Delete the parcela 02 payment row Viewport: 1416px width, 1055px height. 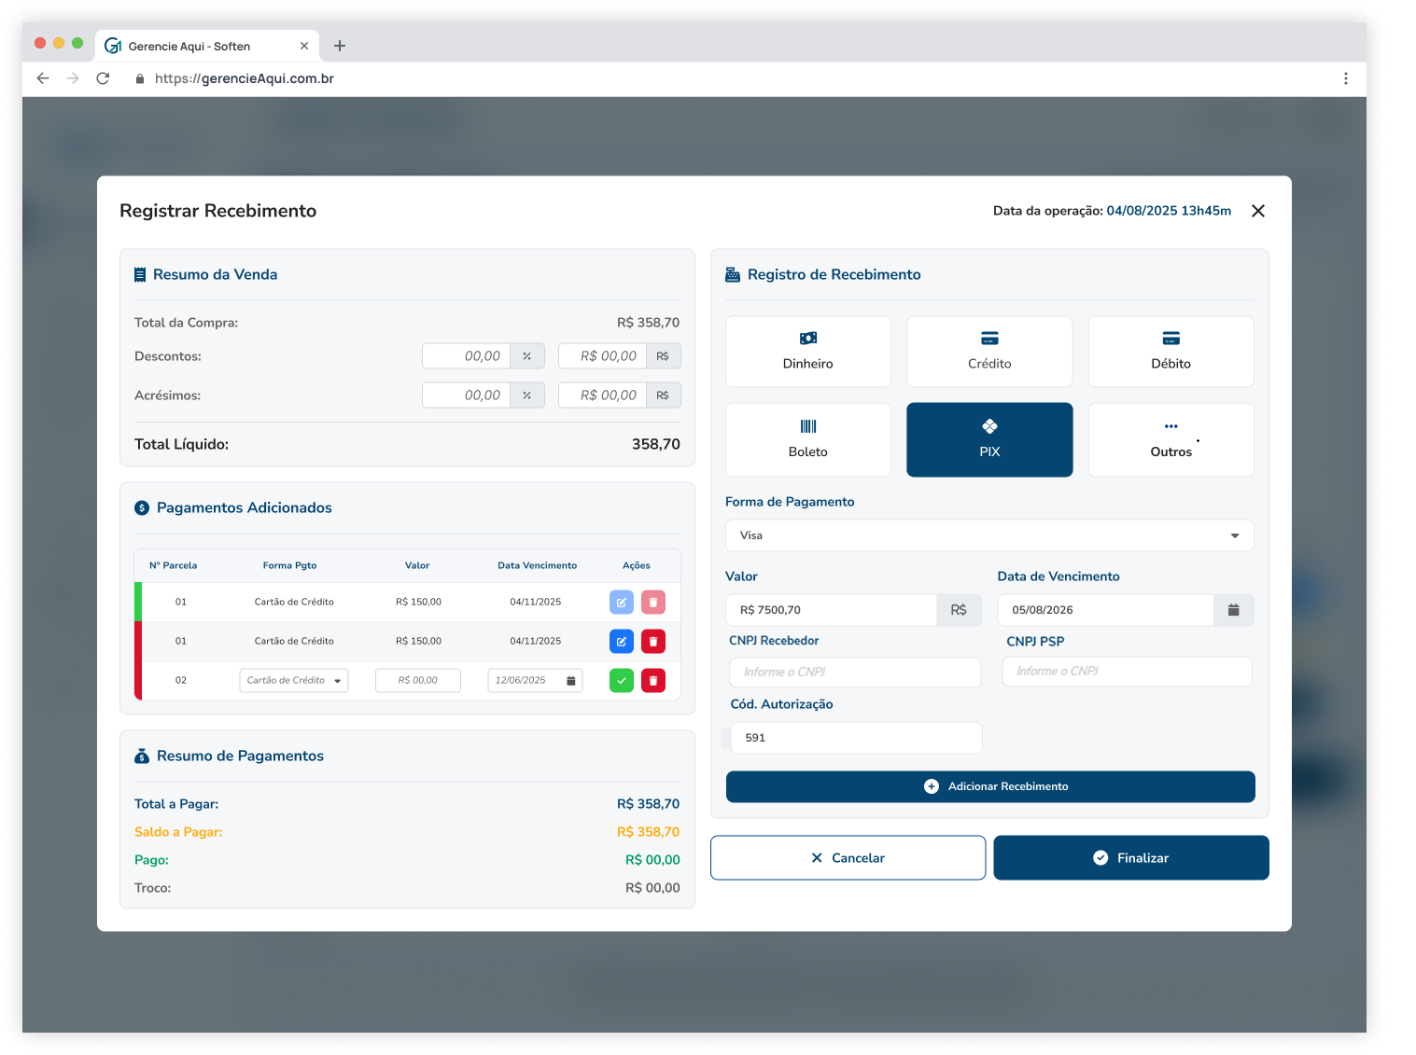(x=653, y=681)
